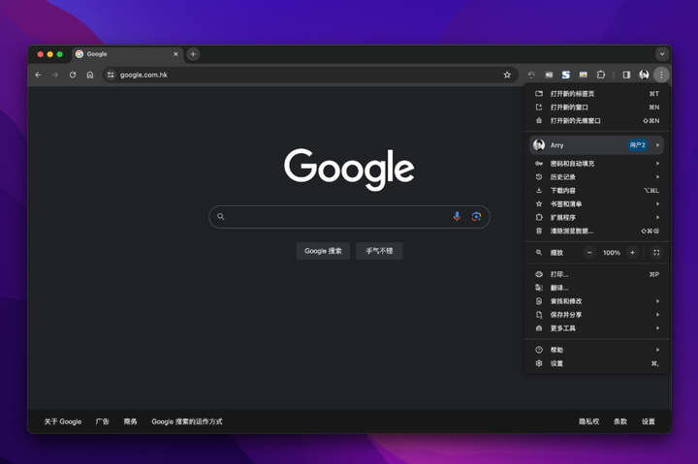
Task: Click the 用户2 badge
Action: point(638,145)
